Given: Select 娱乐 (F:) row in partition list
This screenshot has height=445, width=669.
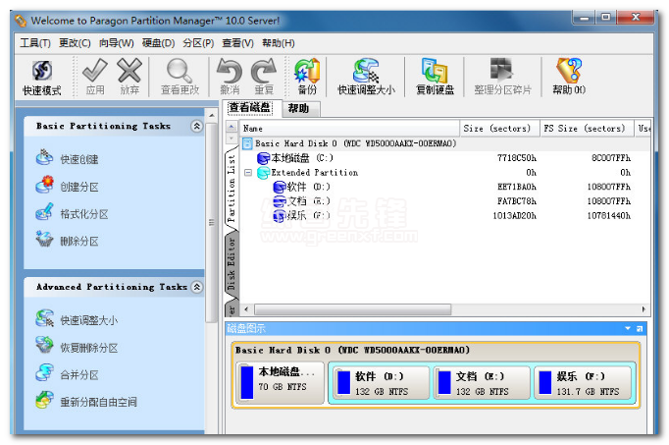Looking at the screenshot, I should point(443,216).
